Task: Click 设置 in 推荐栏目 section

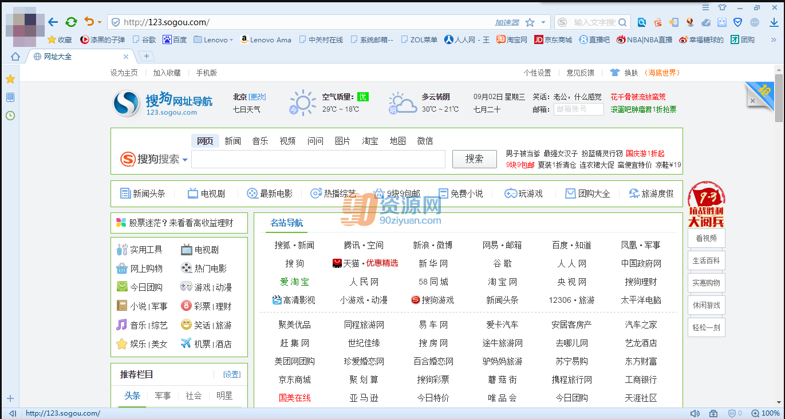Action: [232, 374]
